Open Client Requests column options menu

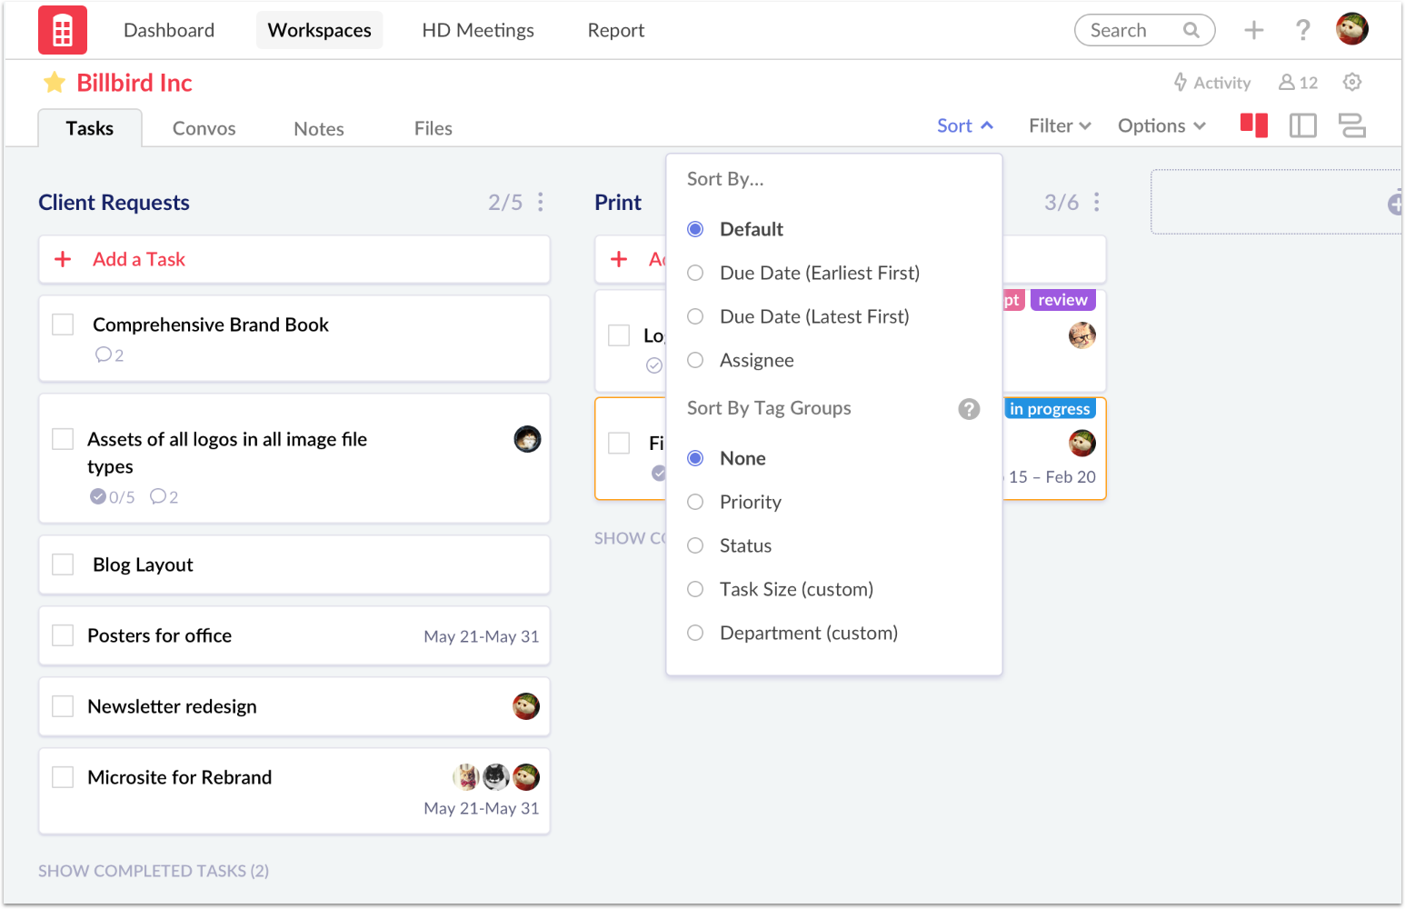click(541, 202)
